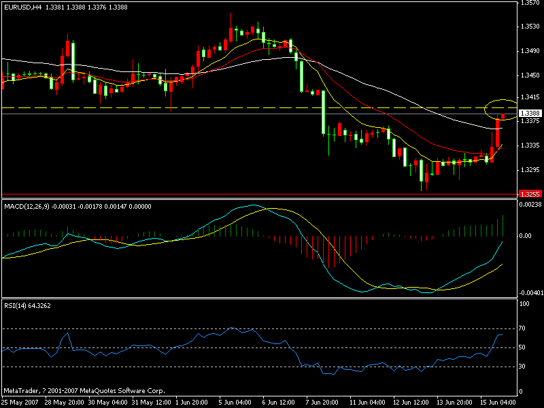Click the RSI scale label 50

[x=522, y=347]
